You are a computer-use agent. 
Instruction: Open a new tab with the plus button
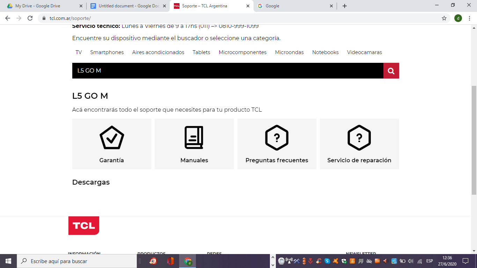(x=345, y=6)
